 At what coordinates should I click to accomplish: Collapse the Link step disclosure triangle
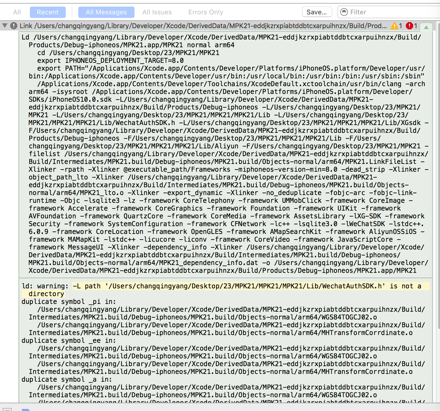5,26
